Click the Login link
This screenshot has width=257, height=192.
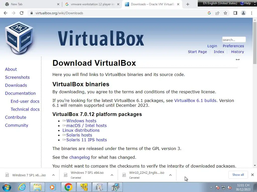pyautogui.click(x=212, y=46)
